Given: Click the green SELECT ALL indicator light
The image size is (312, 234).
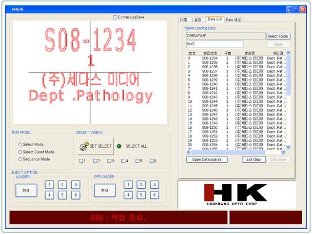Looking at the screenshot, I should (x=119, y=146).
